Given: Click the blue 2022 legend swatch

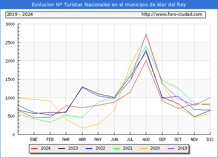Looking at the screenshot, I should tap(89, 149).
